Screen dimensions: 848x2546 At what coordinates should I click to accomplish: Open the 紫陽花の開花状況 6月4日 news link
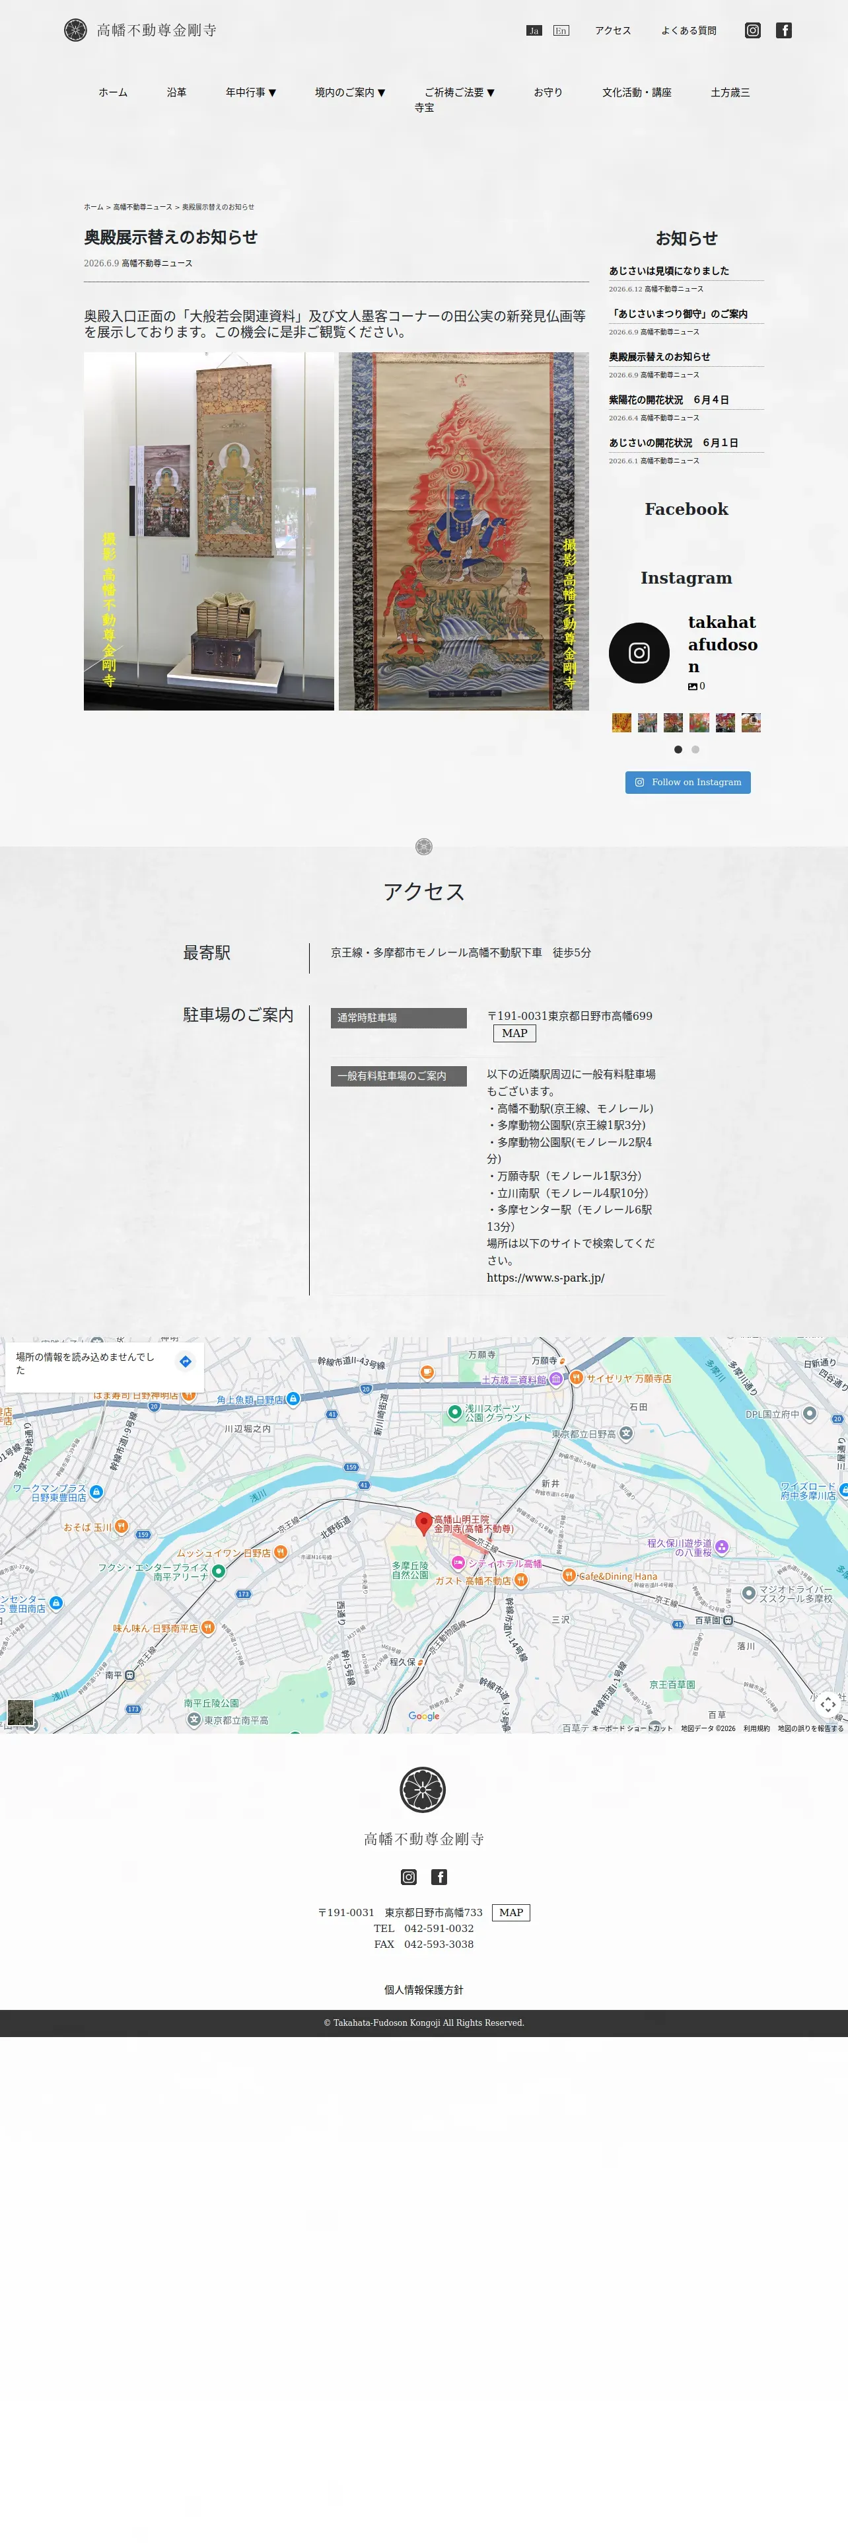click(669, 401)
